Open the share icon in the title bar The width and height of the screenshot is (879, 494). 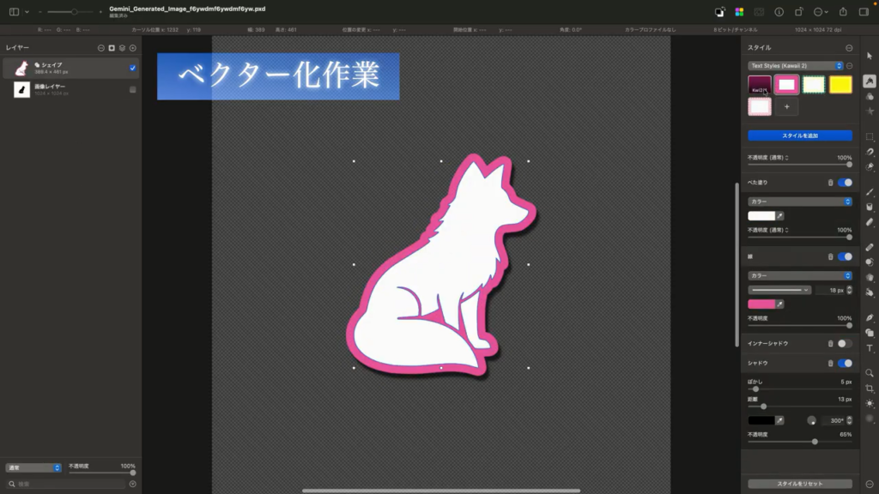842,12
